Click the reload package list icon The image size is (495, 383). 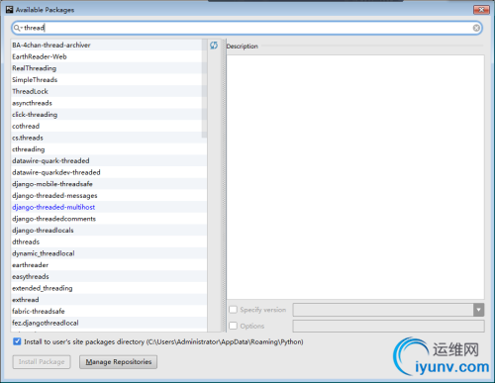coord(214,46)
